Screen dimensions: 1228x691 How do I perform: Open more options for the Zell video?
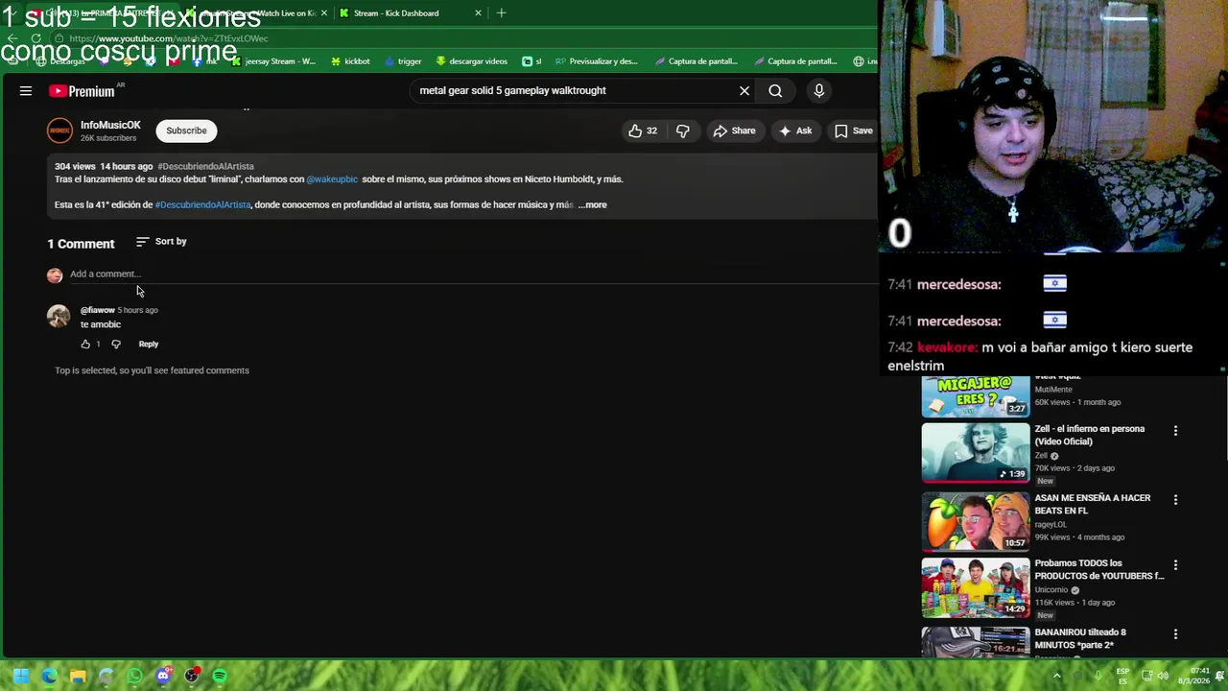click(x=1175, y=431)
